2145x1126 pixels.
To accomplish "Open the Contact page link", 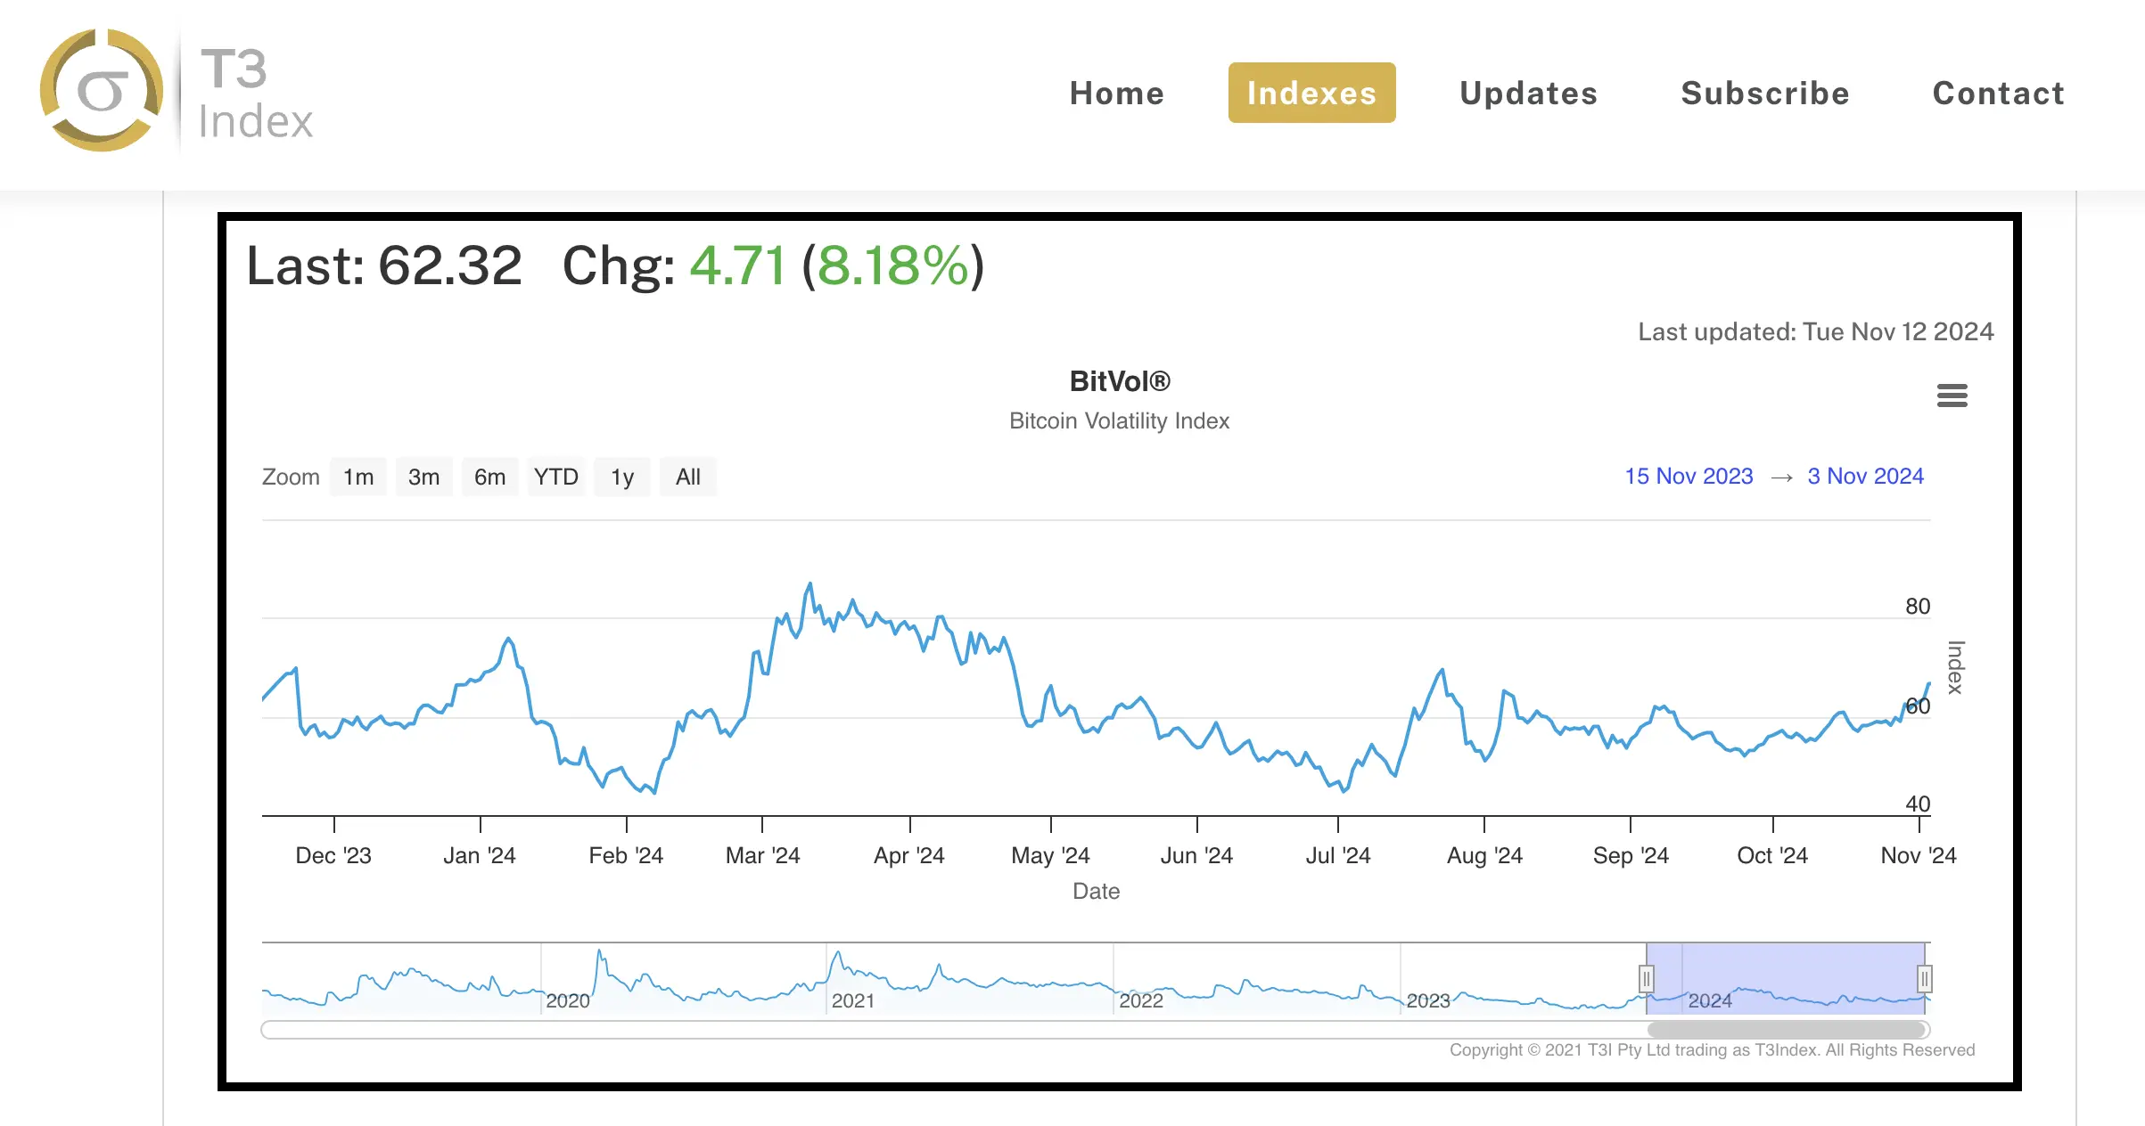I will [1999, 93].
